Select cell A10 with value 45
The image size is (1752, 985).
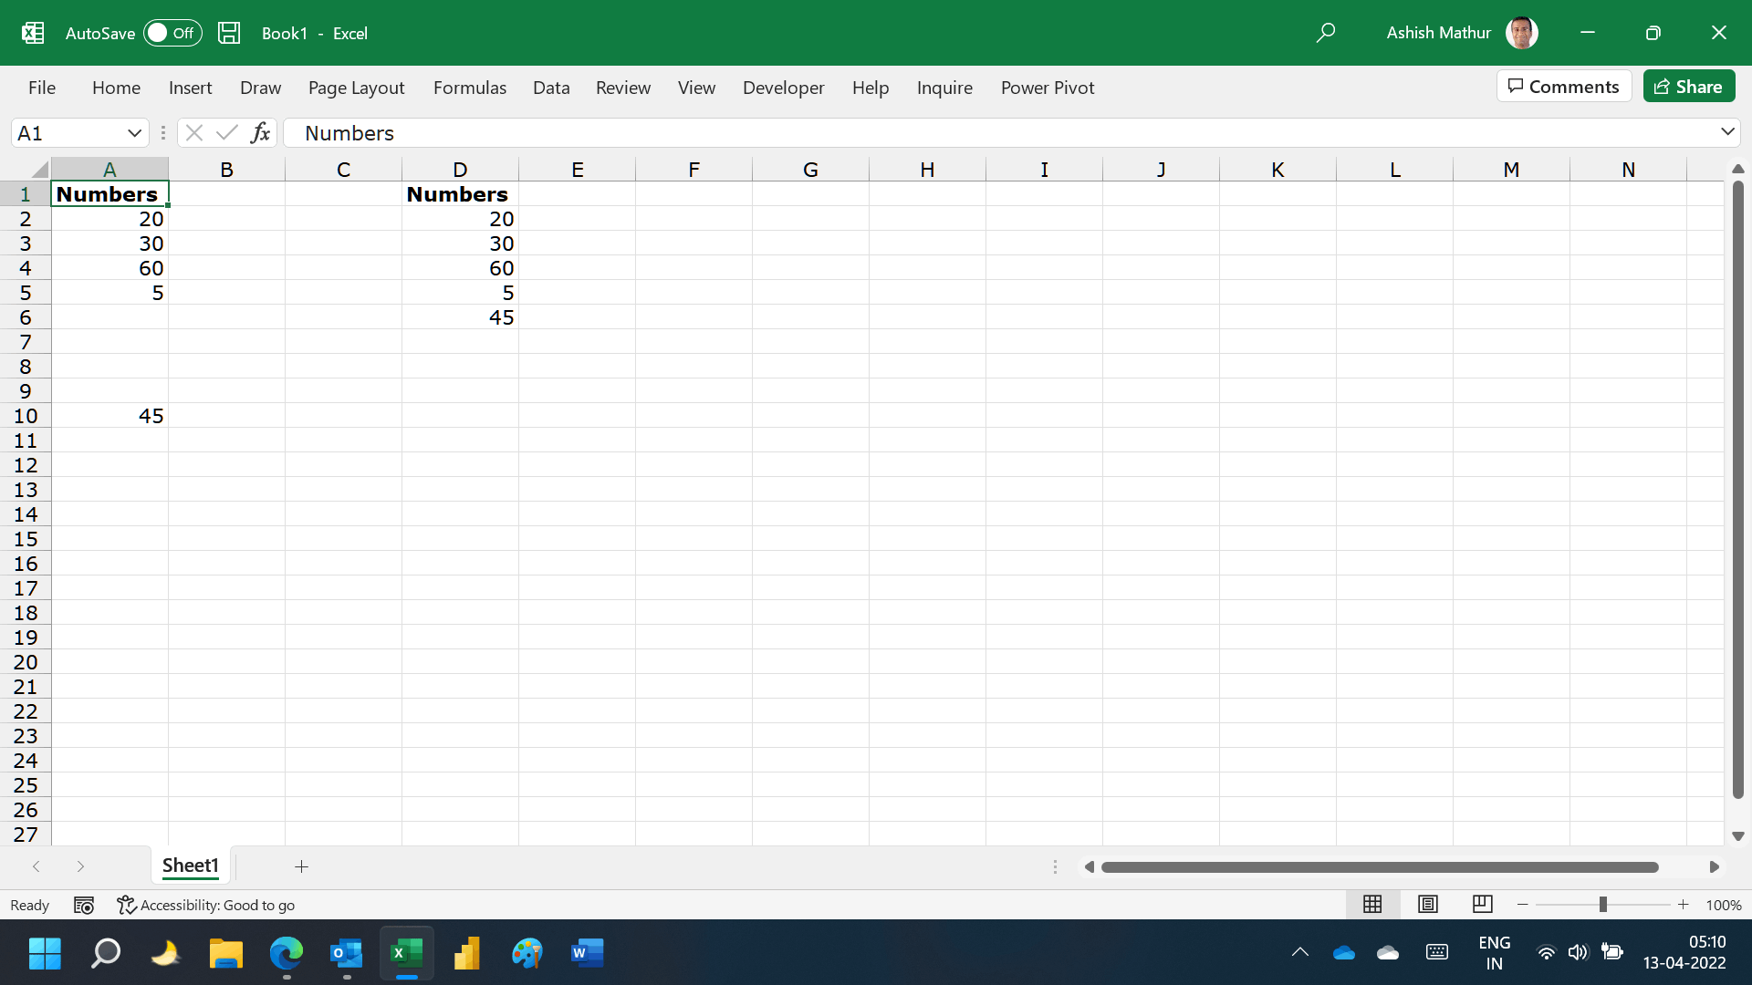point(109,416)
